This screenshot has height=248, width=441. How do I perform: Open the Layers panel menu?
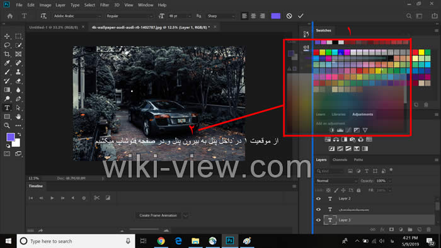(436, 160)
